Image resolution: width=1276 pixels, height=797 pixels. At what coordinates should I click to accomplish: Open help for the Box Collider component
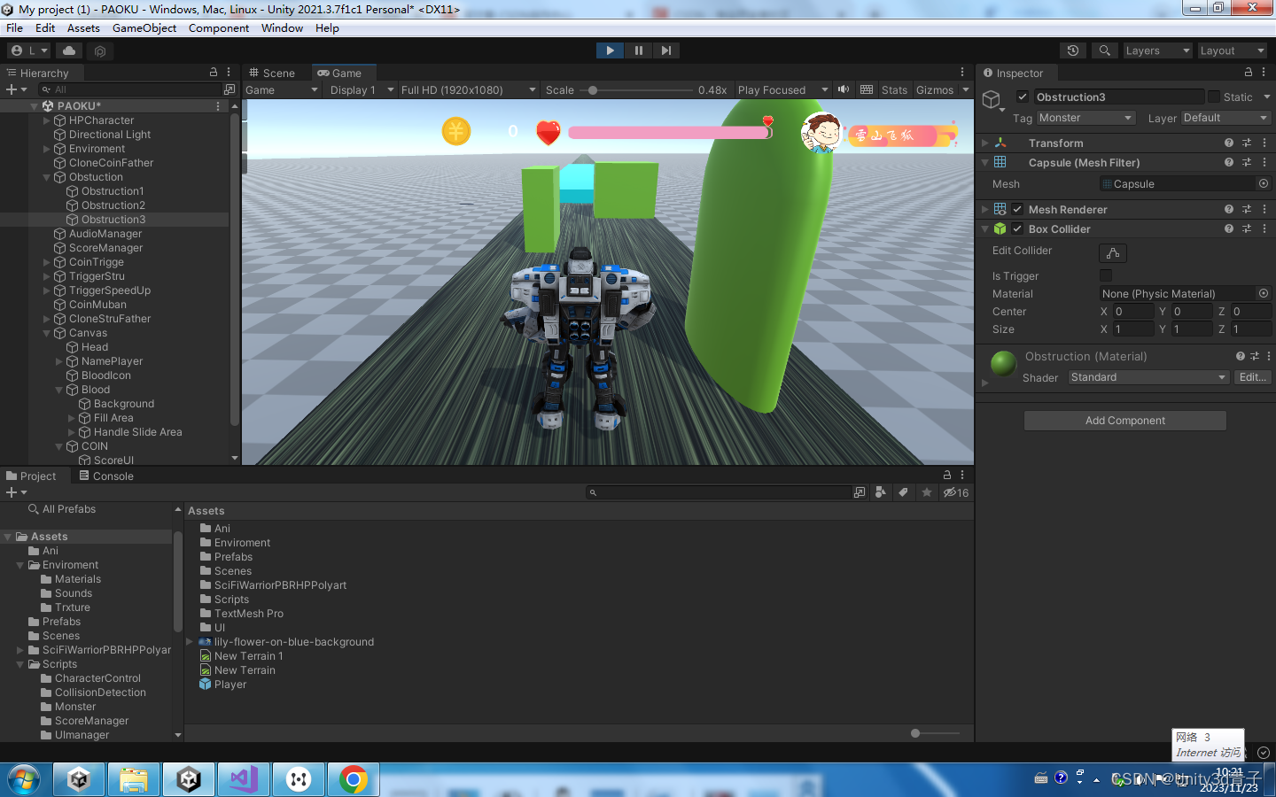pyautogui.click(x=1229, y=228)
